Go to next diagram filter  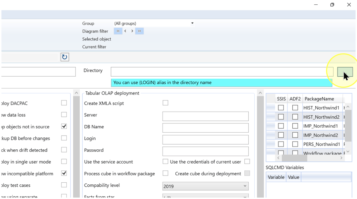(132, 31)
